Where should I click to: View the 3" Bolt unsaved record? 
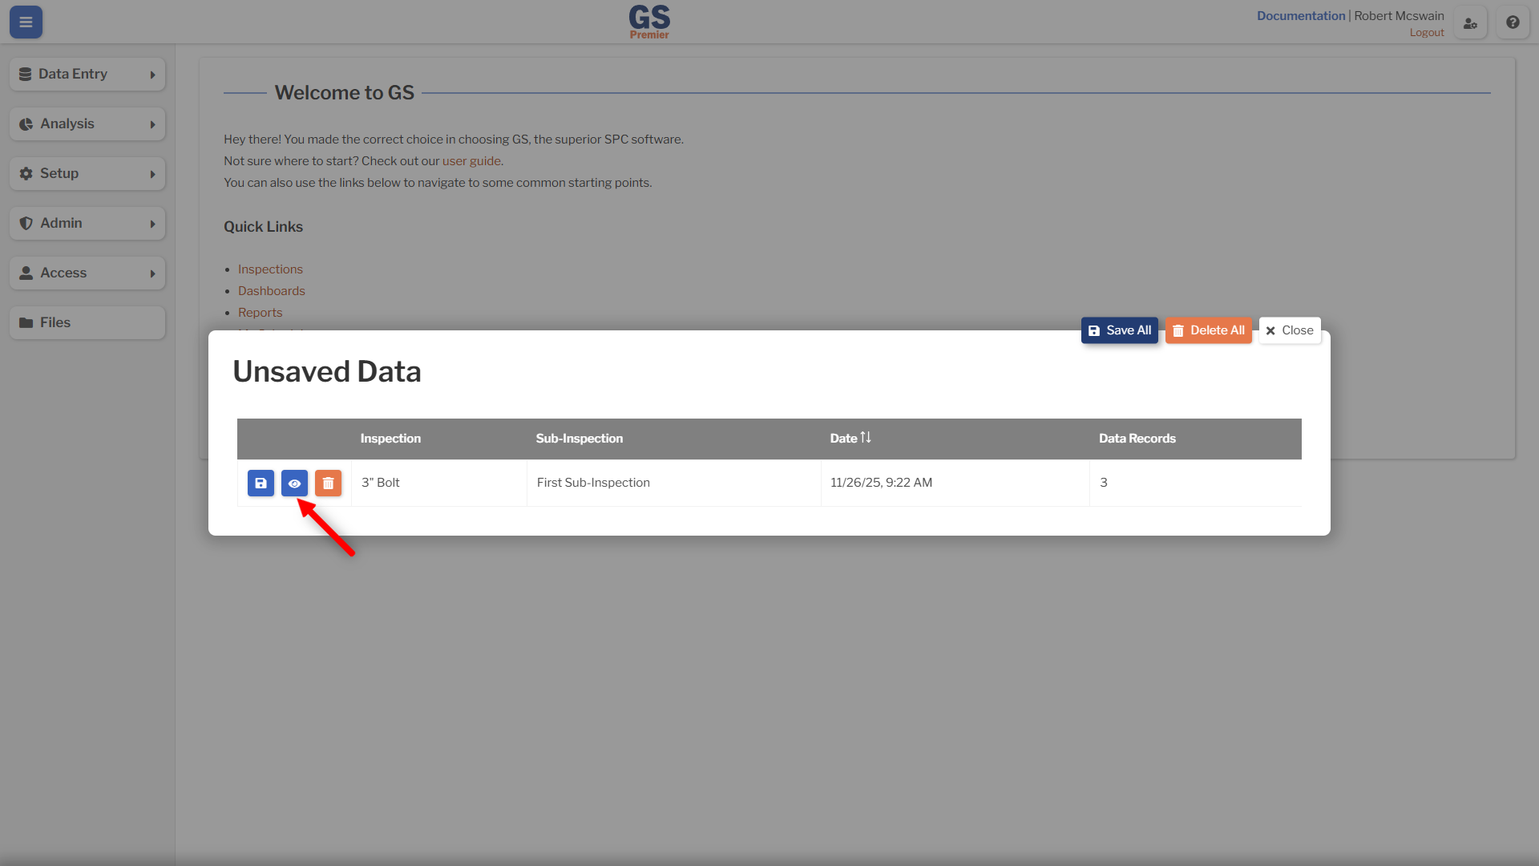(294, 483)
